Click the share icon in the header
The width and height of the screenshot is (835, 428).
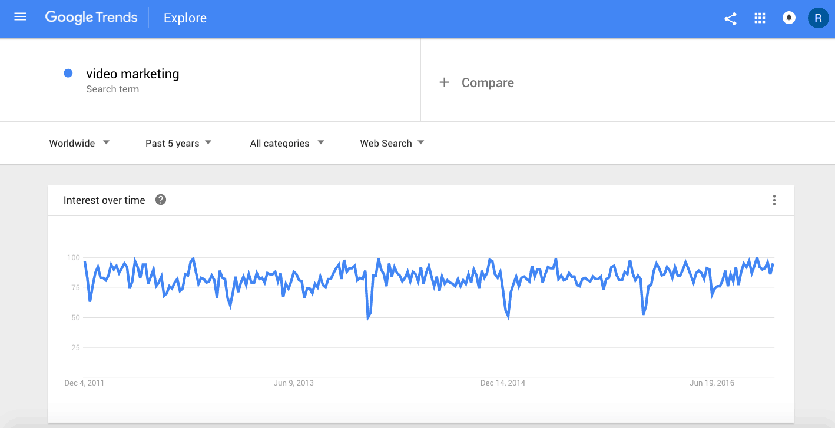(x=730, y=18)
